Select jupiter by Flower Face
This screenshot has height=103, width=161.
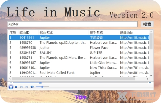[x=79, y=47]
